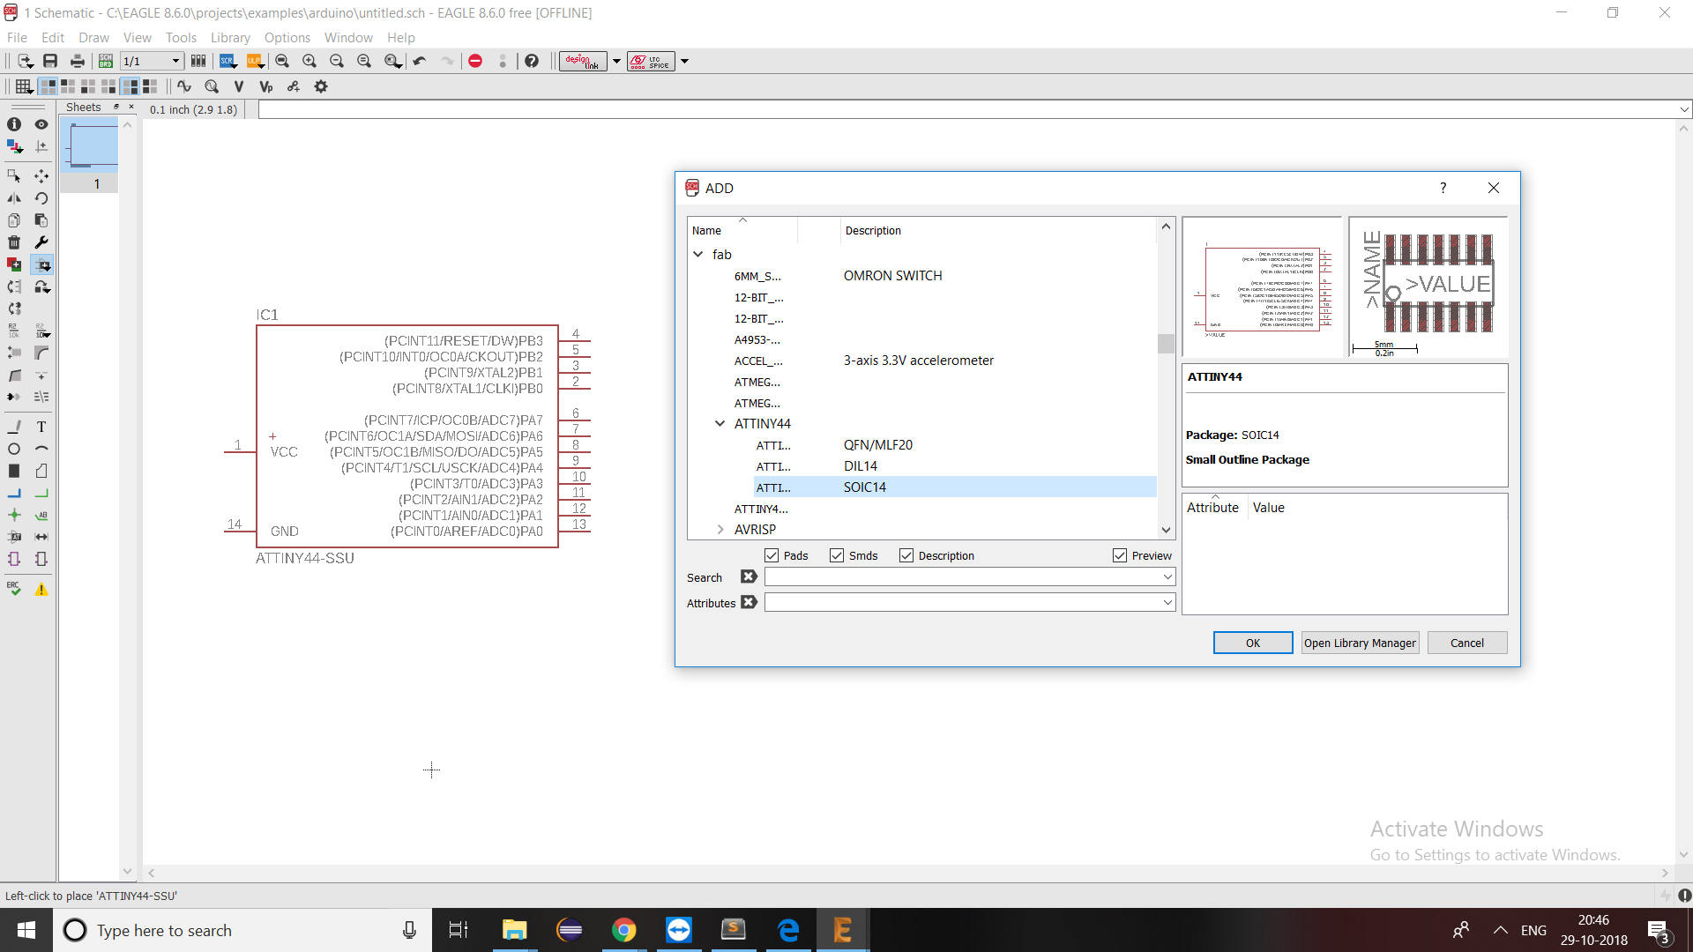Viewport: 1693px width, 952px height.
Task: Click the red Stop command icon
Action: pyautogui.click(x=475, y=61)
